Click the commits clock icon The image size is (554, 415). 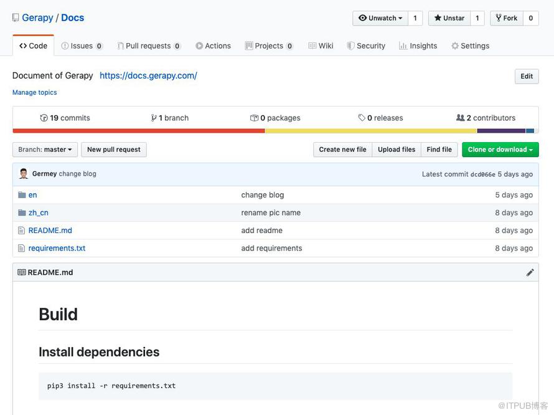click(x=44, y=118)
